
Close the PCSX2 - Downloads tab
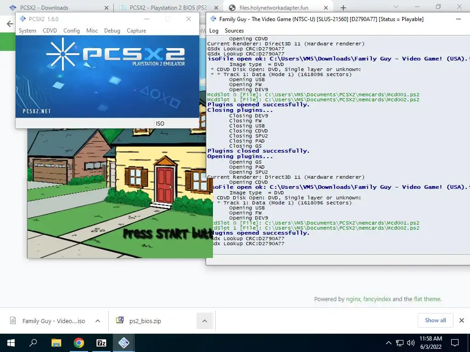point(106,8)
